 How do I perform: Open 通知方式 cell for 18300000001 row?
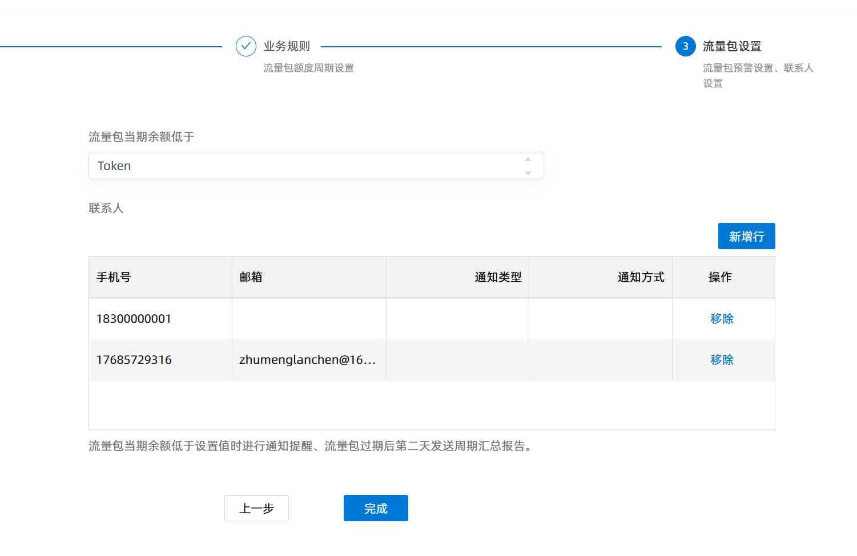pyautogui.click(x=600, y=319)
